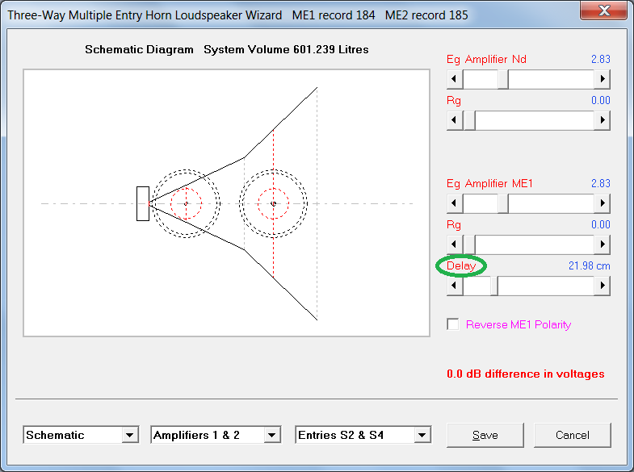This screenshot has height=472, width=634.
Task: Enable Reverse ME1 Polarity checkbox
Action: point(453,324)
